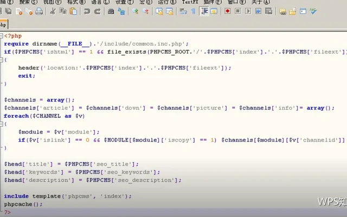Open the 格式(M) format menu

[76, 2]
